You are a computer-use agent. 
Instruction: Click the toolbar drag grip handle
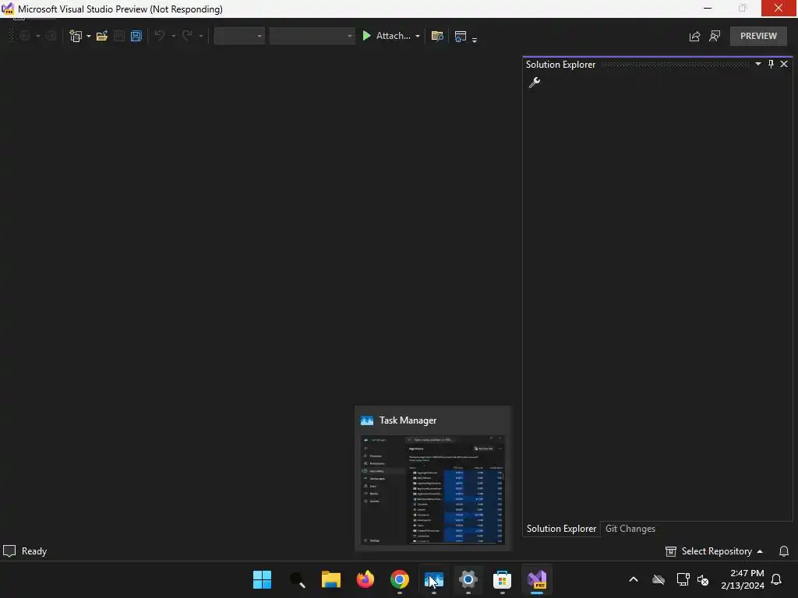12,36
